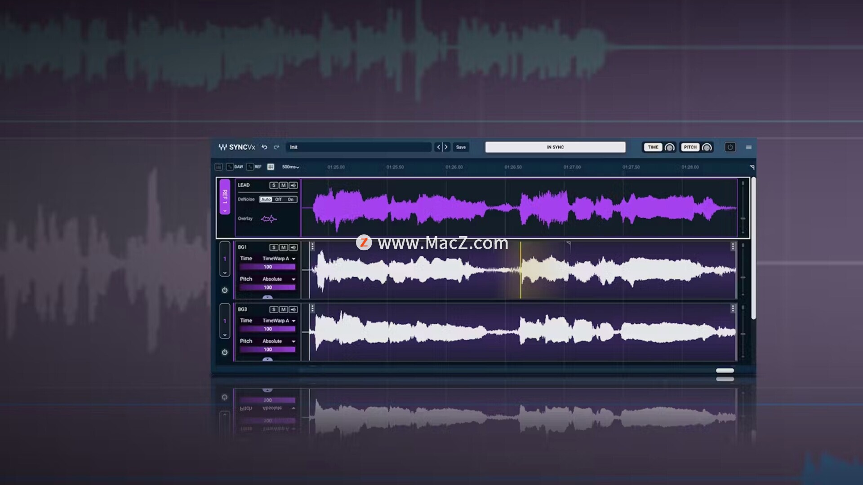Click the IN SYNC status button
Screen dimensions: 863x485
click(x=555, y=147)
